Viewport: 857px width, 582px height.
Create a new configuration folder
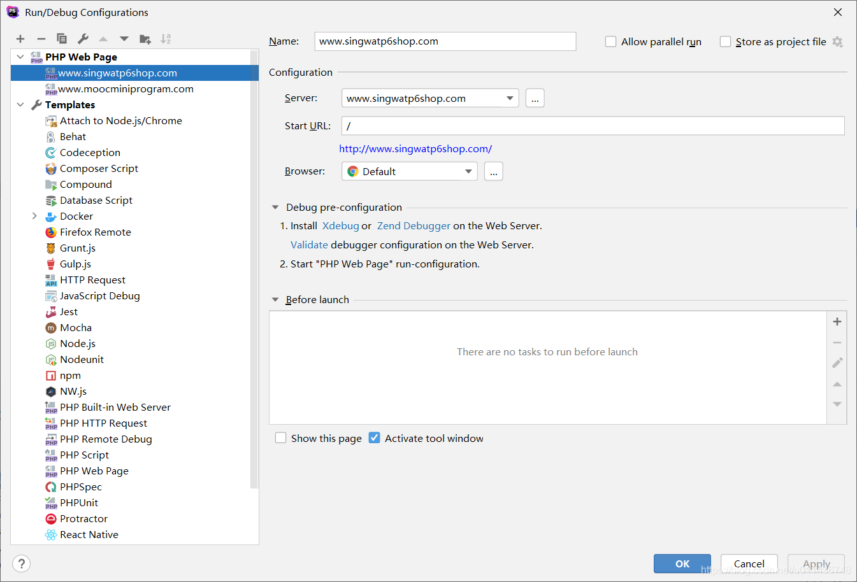point(145,39)
